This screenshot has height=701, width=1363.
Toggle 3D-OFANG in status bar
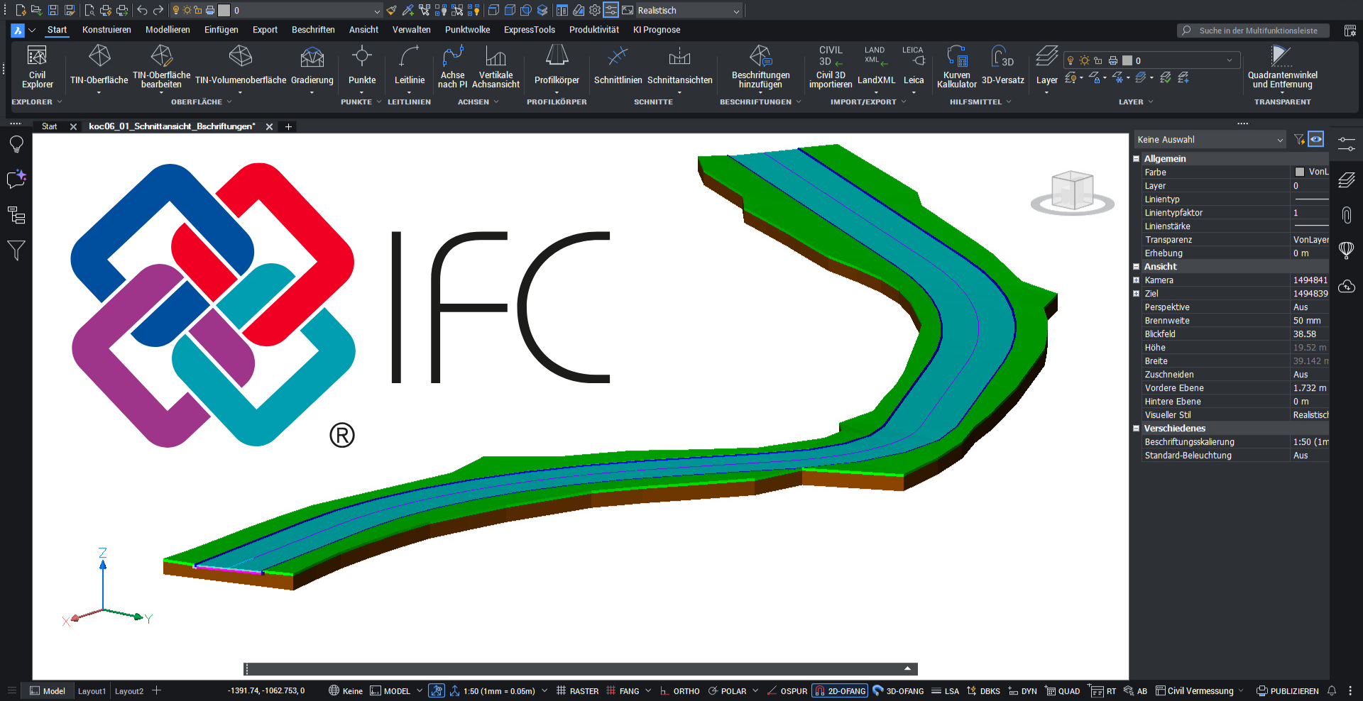click(899, 691)
